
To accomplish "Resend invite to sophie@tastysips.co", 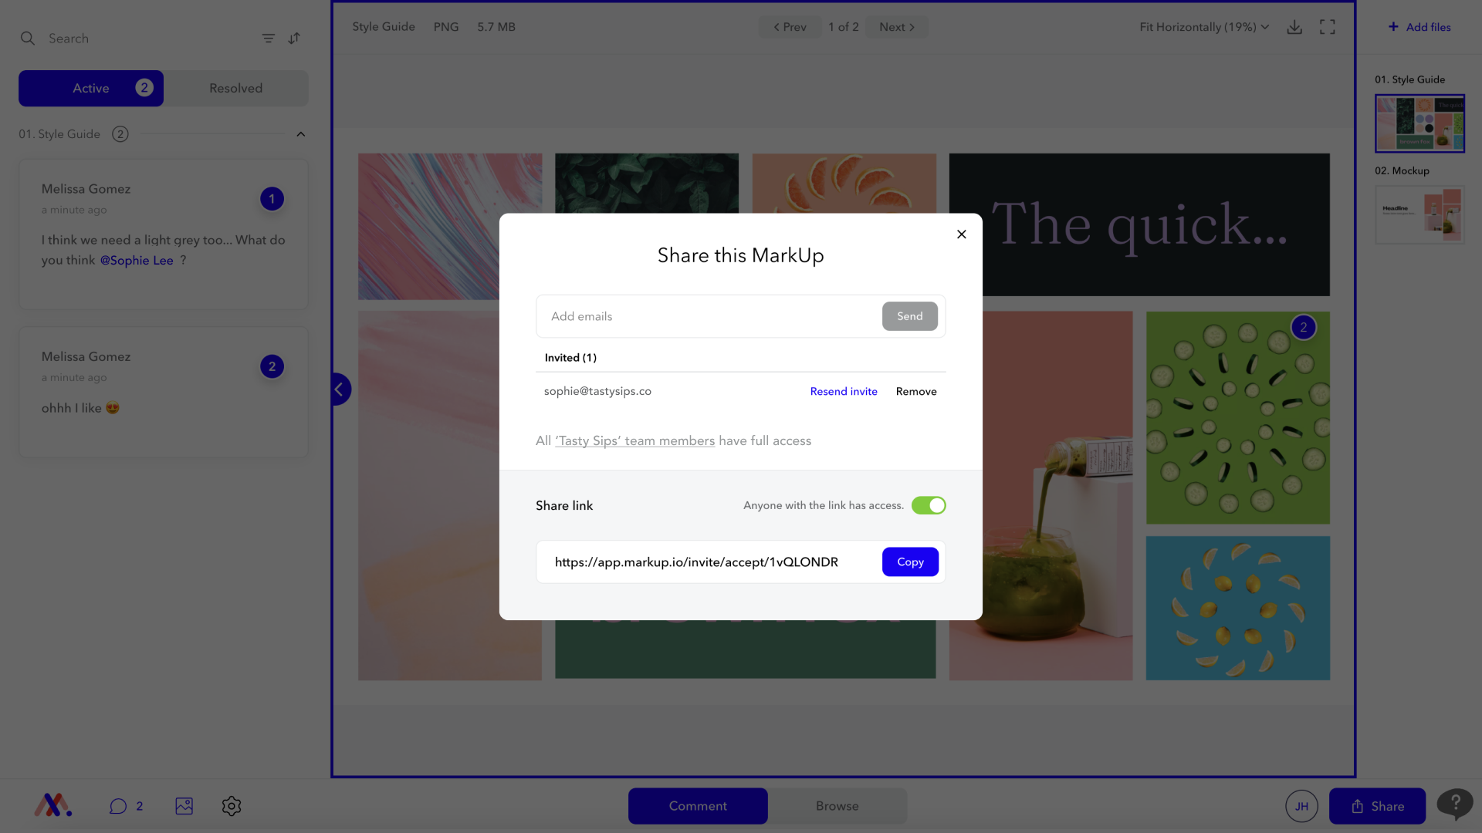I will point(843,391).
